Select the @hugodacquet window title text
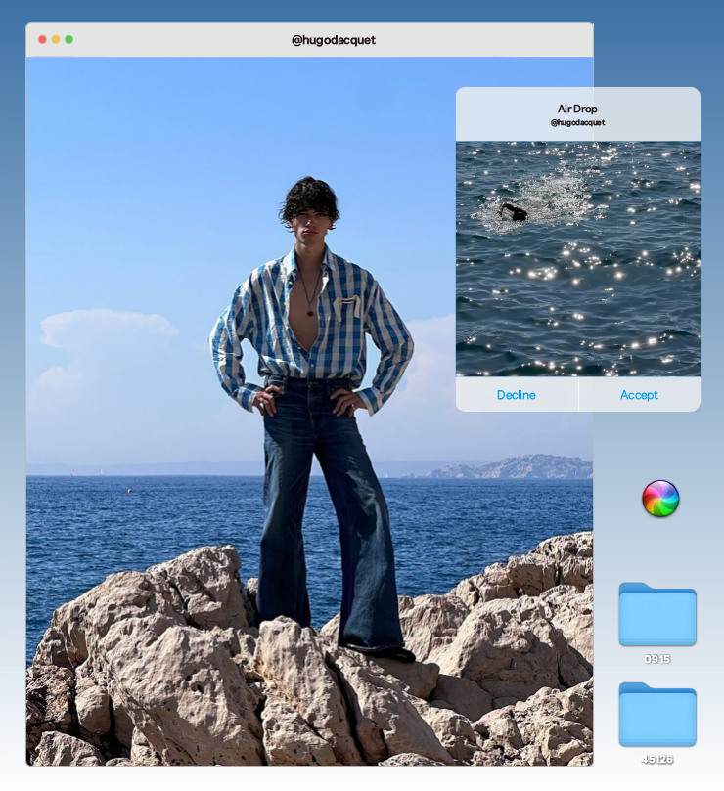Screen dimensions: 724x791 [334, 40]
